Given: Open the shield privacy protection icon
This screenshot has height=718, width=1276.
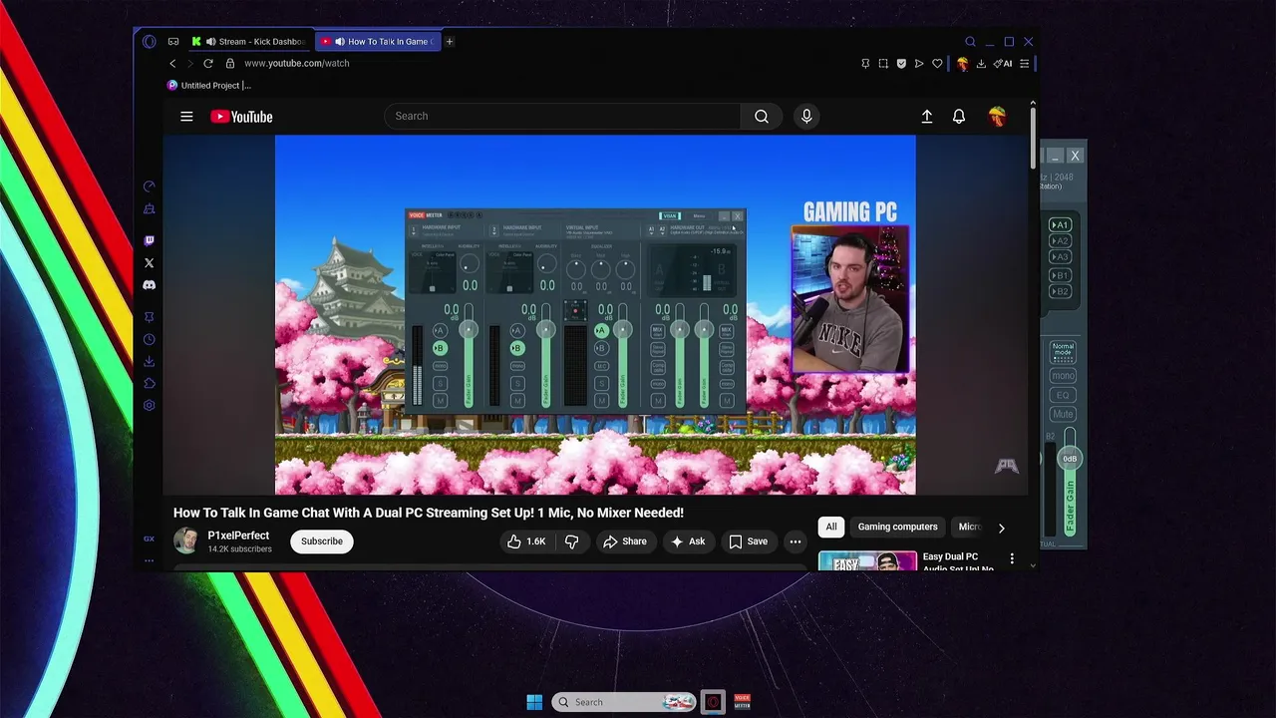Looking at the screenshot, I should tap(901, 64).
